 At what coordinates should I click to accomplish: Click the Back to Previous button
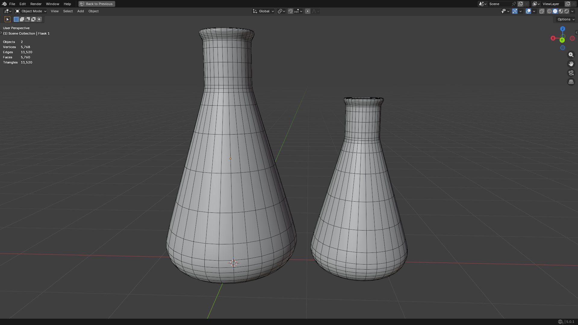[97, 4]
